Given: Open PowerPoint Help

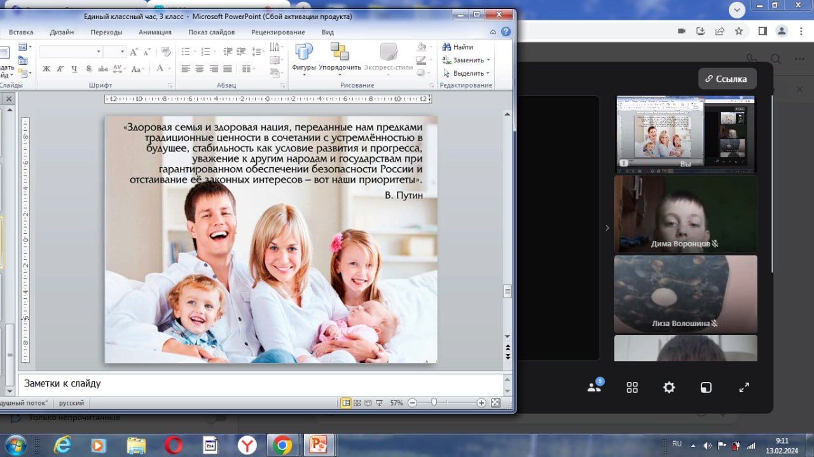Looking at the screenshot, I should click(x=506, y=32).
